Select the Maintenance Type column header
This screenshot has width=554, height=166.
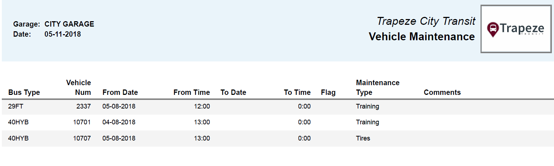tap(377, 88)
